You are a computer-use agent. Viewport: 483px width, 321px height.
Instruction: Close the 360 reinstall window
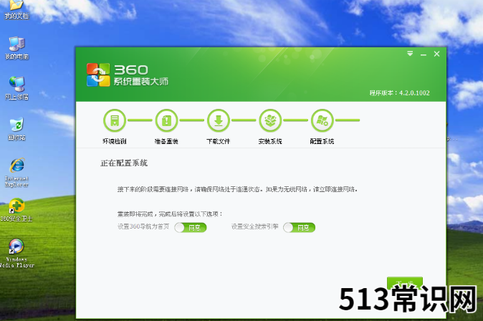pos(437,54)
